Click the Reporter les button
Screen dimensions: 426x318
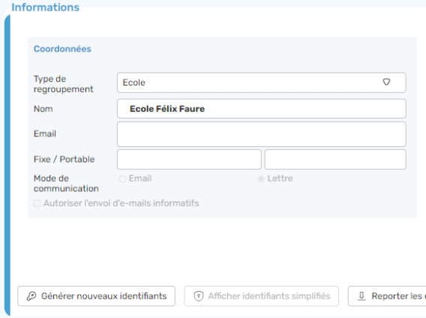point(387,296)
